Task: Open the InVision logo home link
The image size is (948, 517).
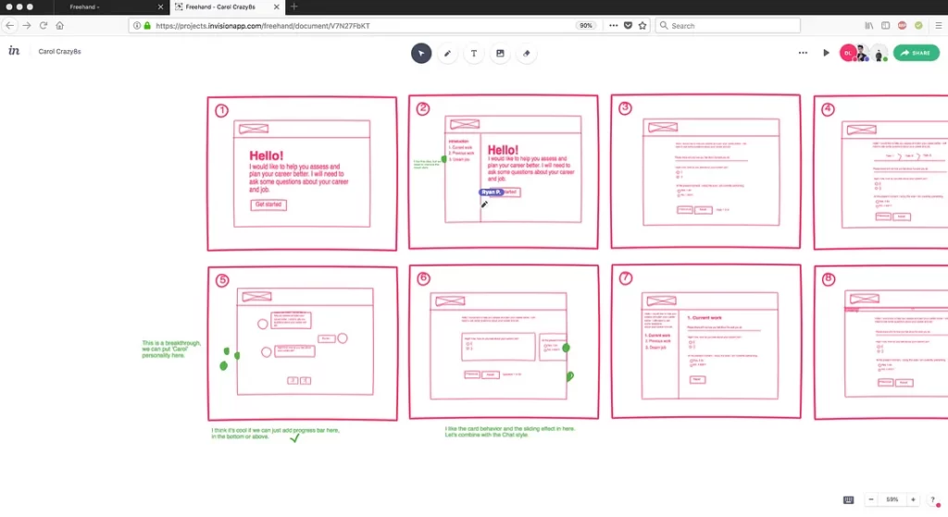Action: pyautogui.click(x=14, y=51)
